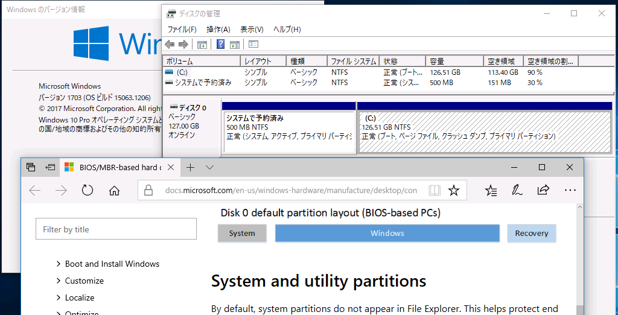Minimize the Edge browser window
The height and width of the screenshot is (315, 618).
pyautogui.click(x=514, y=167)
